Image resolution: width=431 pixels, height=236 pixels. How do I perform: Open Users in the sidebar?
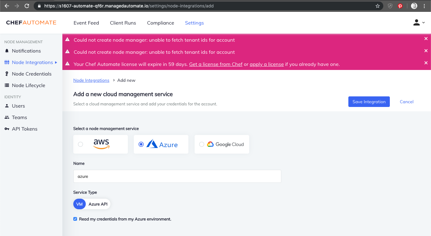click(x=18, y=106)
